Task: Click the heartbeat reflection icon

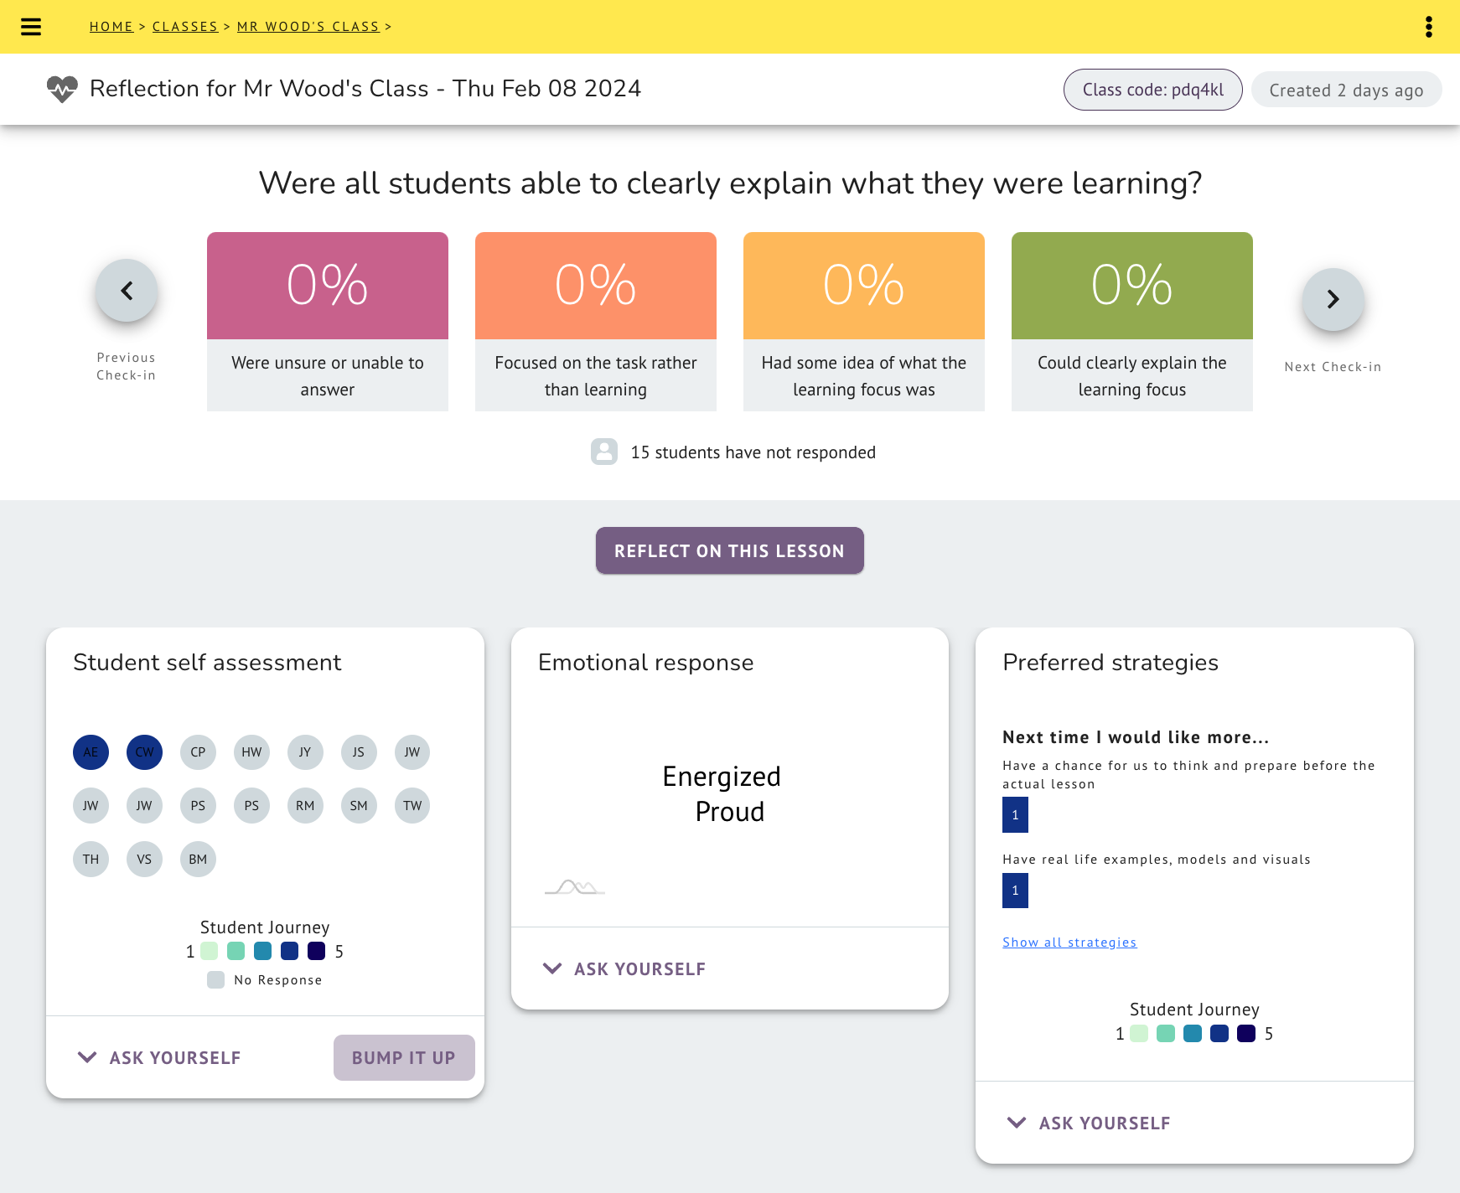Action: (x=62, y=89)
